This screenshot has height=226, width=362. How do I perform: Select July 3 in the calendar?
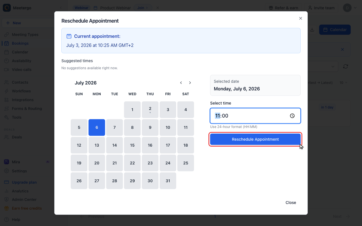pos(168,110)
